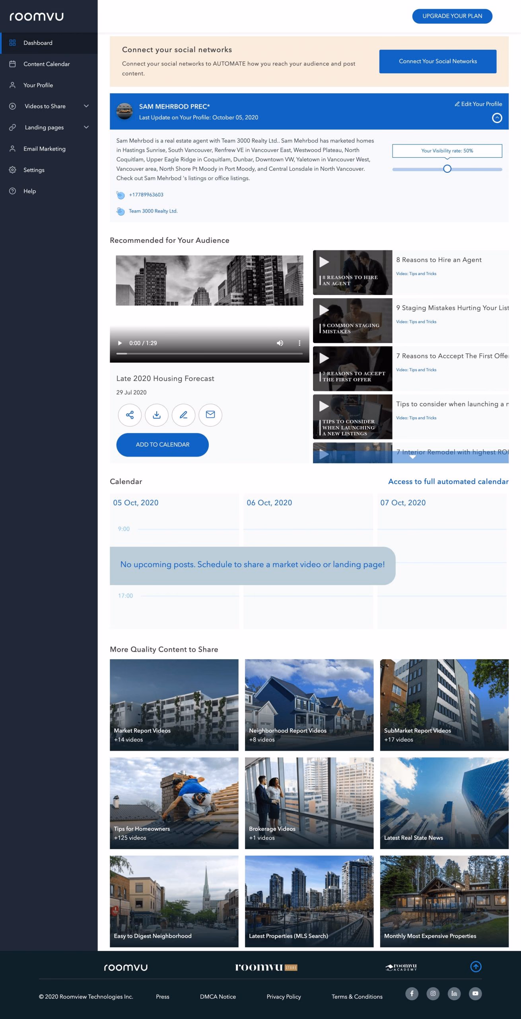The image size is (521, 1019).
Task: Open the 9 Common Staging Mistakes video thumbnail
Action: point(352,321)
